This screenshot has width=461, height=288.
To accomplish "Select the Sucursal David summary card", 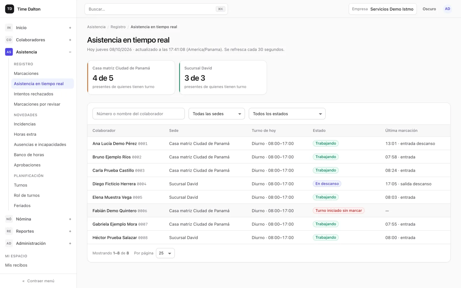I will (223, 77).
